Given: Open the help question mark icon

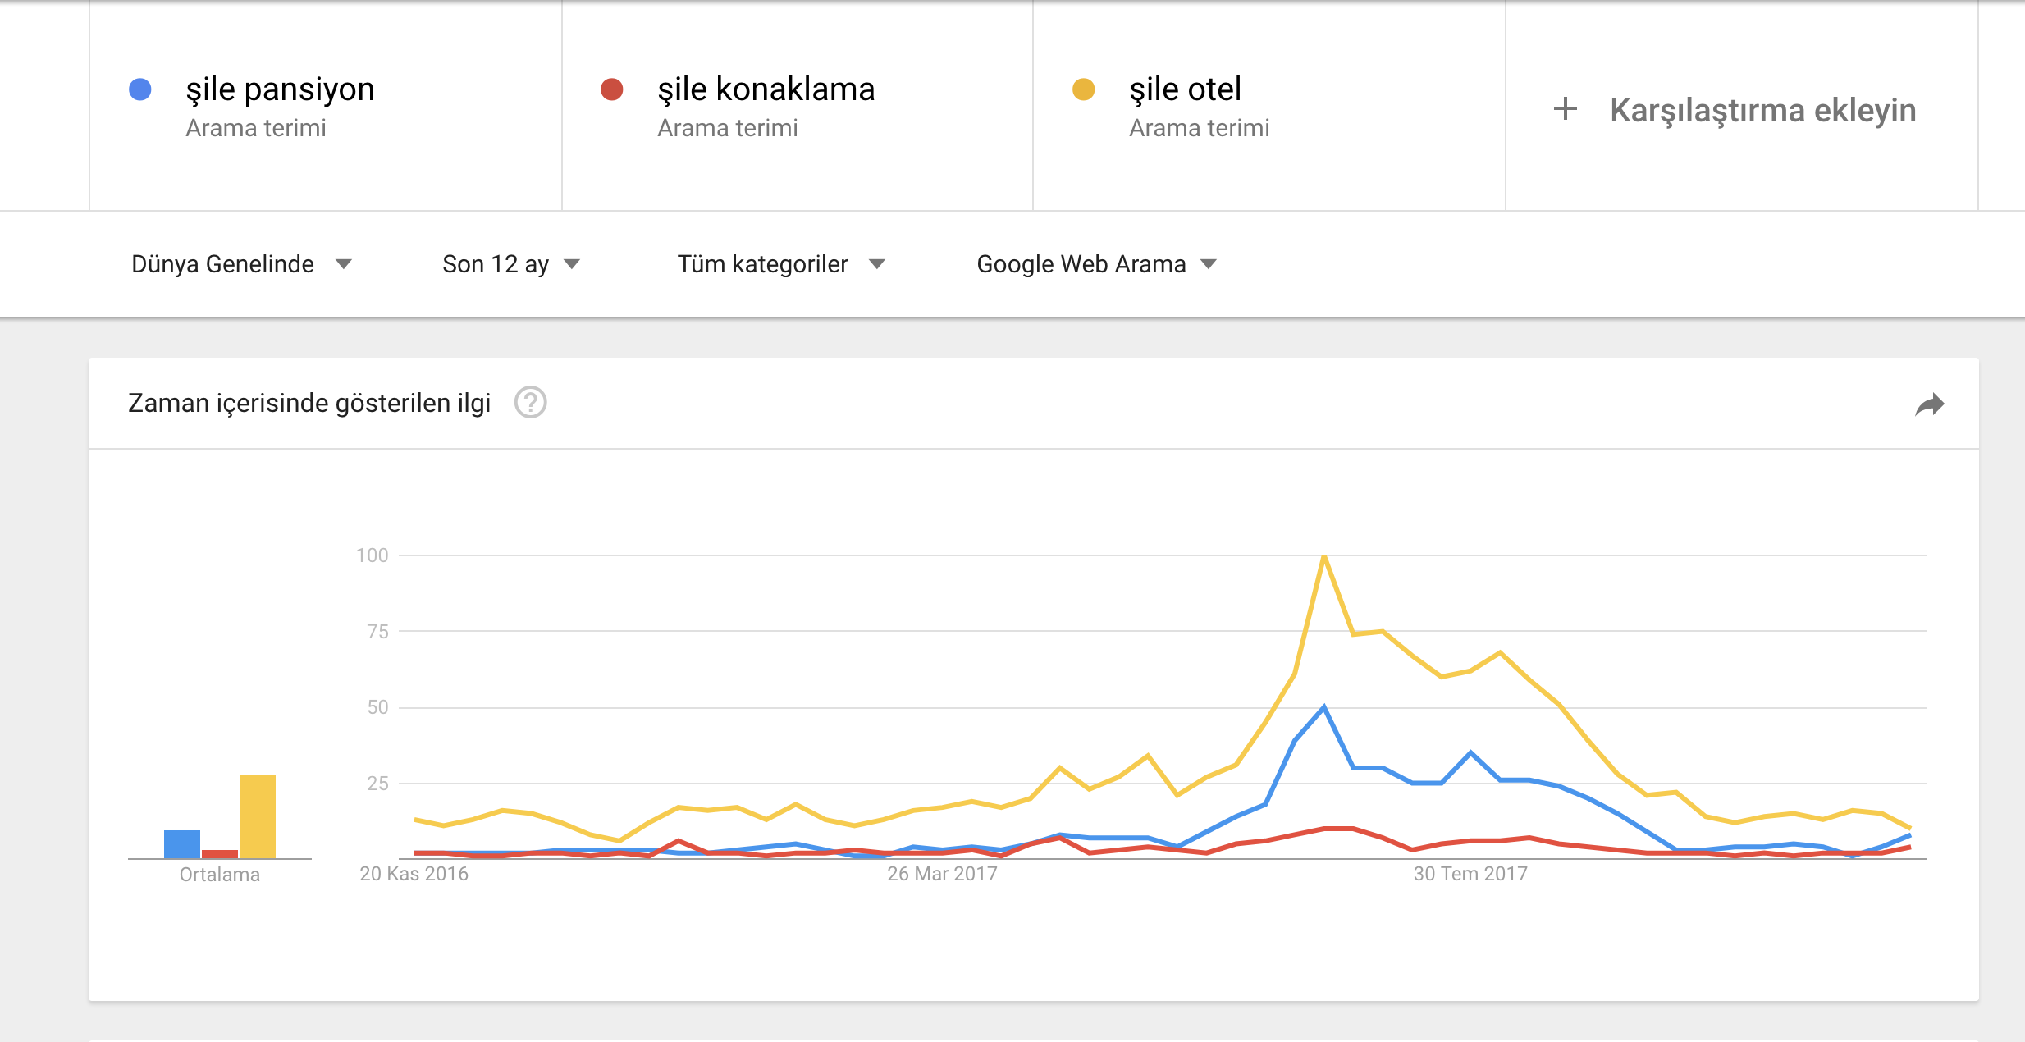Looking at the screenshot, I should click(x=530, y=403).
